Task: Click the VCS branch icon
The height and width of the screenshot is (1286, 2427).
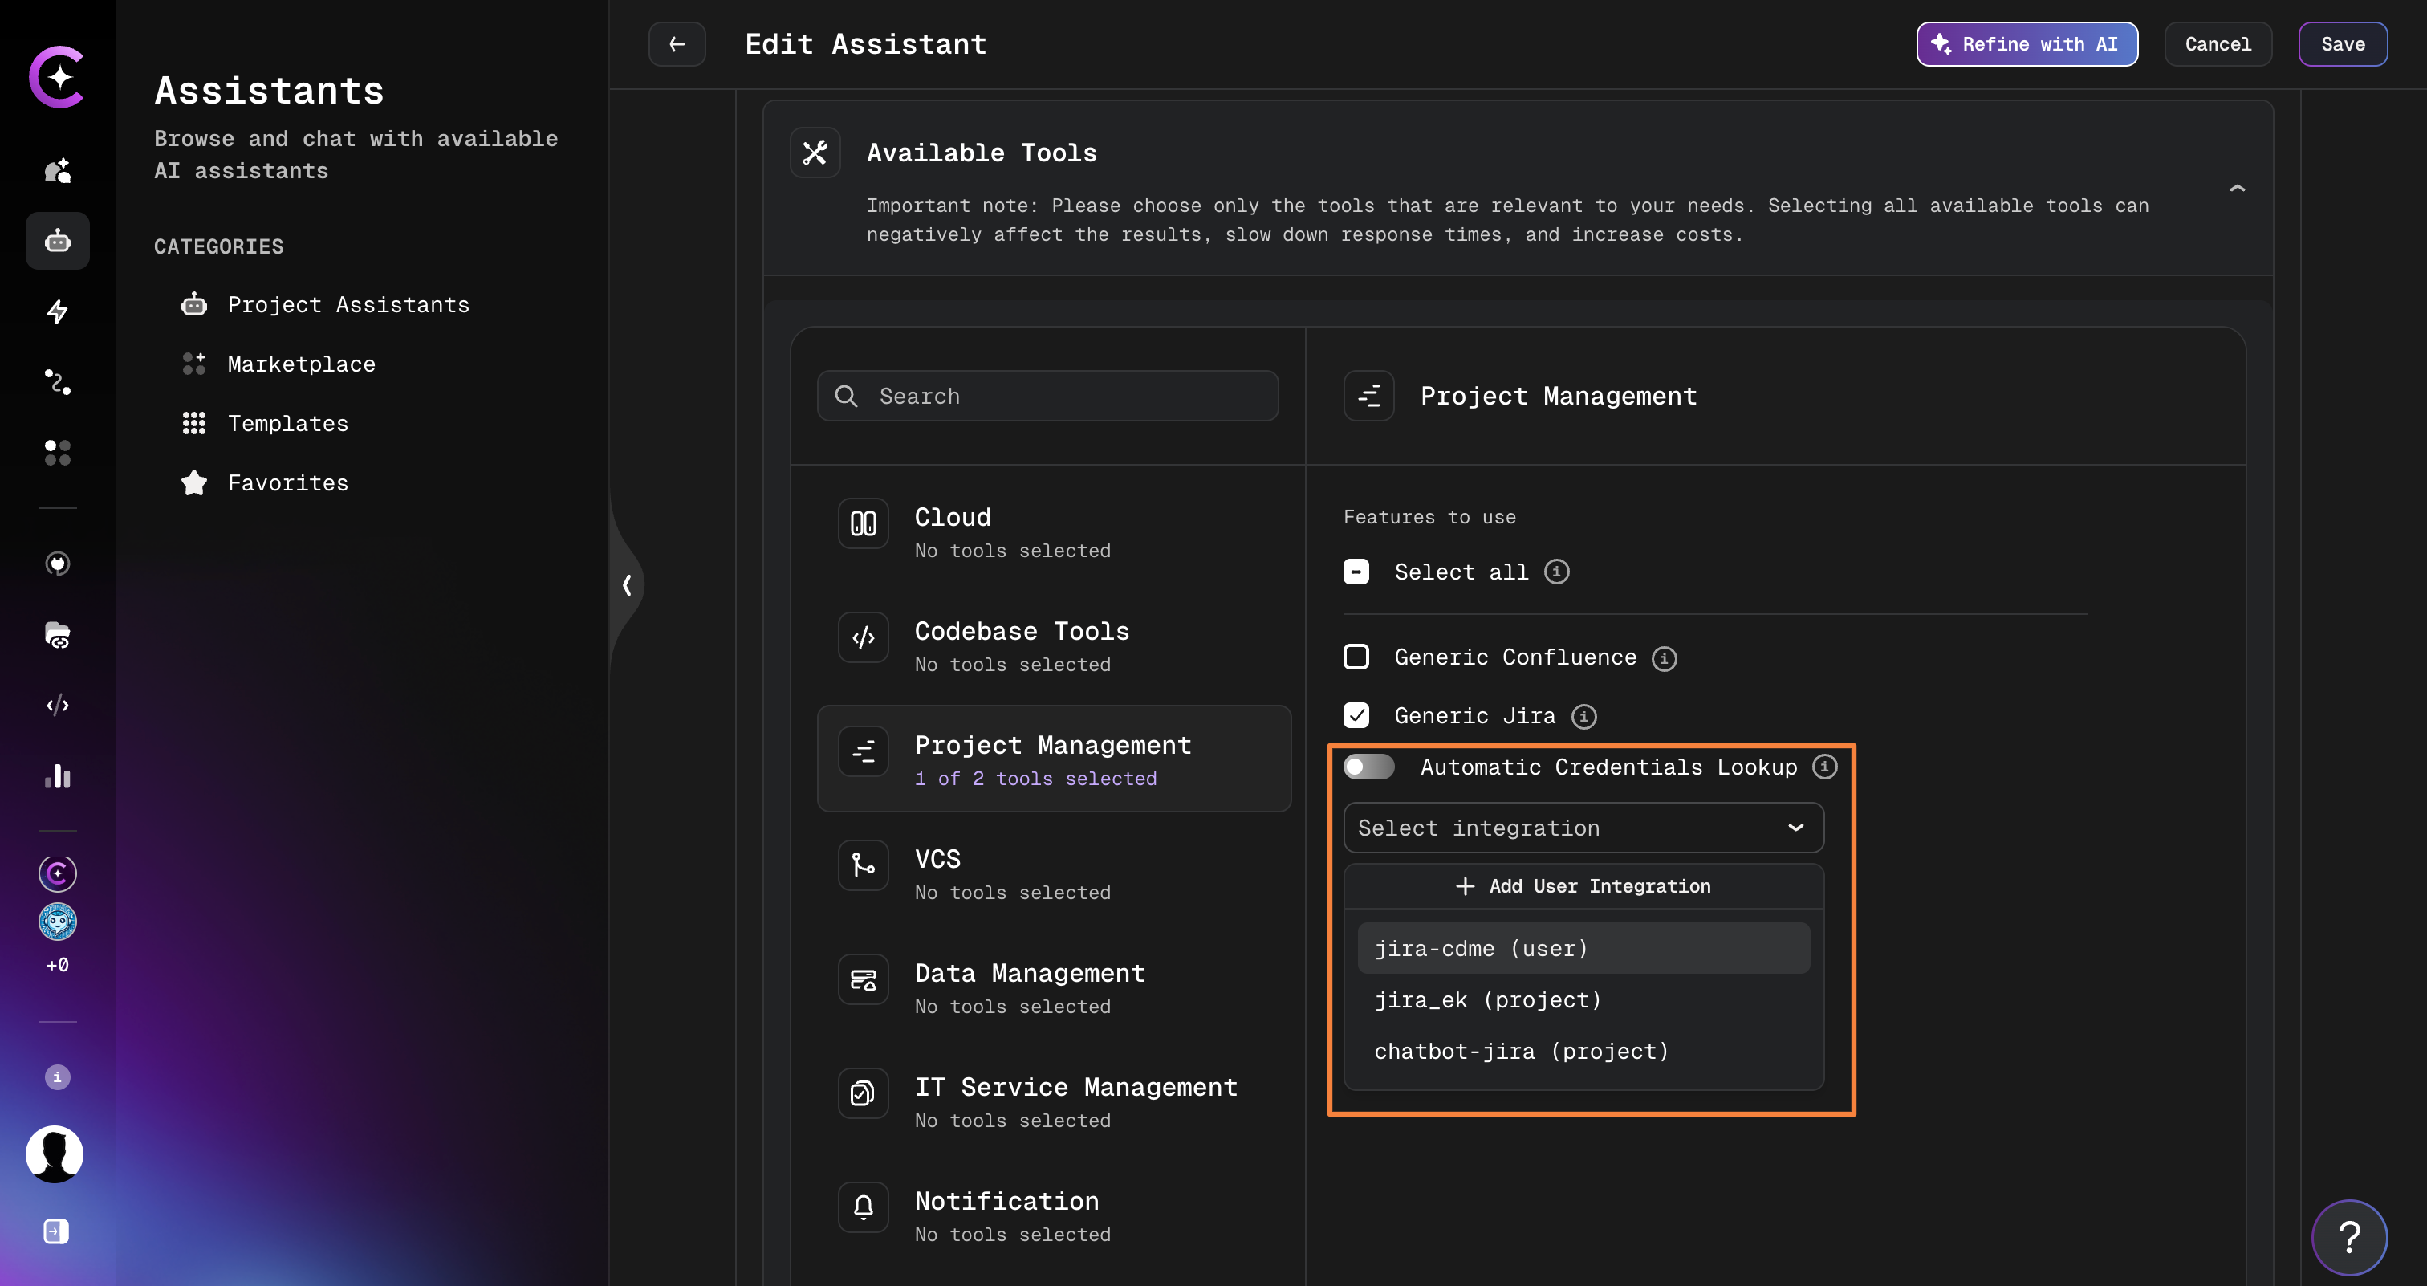Action: pos(863,865)
